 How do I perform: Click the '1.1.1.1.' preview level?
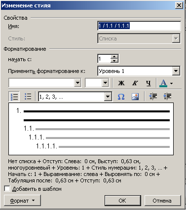pyautogui.click(x=46, y=146)
